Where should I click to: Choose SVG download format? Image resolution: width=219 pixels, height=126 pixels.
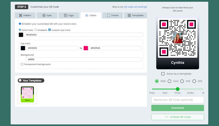[169, 81]
